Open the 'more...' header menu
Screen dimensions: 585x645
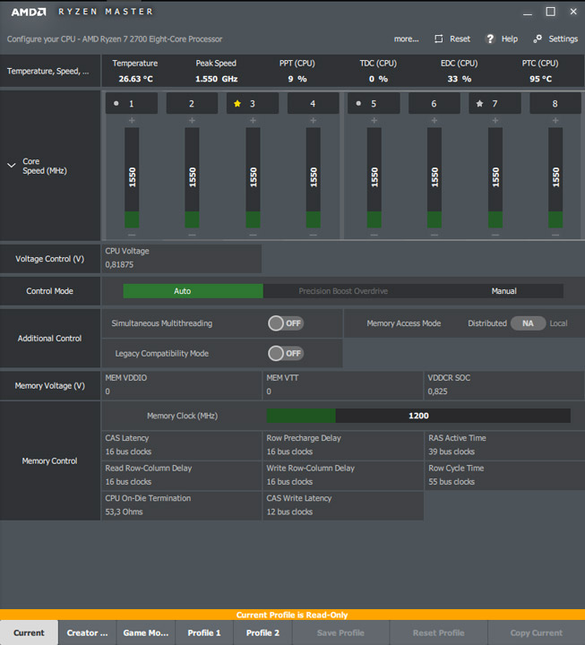click(x=406, y=39)
